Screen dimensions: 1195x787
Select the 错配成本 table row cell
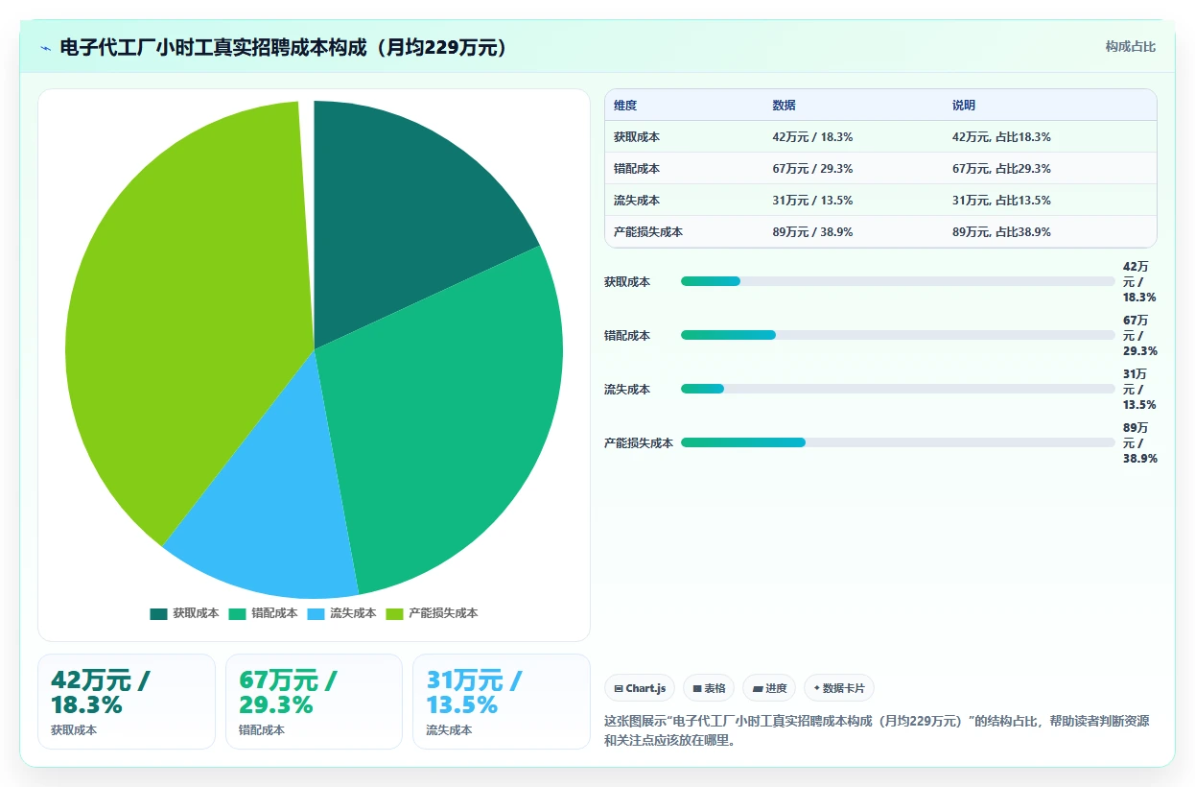(637, 169)
